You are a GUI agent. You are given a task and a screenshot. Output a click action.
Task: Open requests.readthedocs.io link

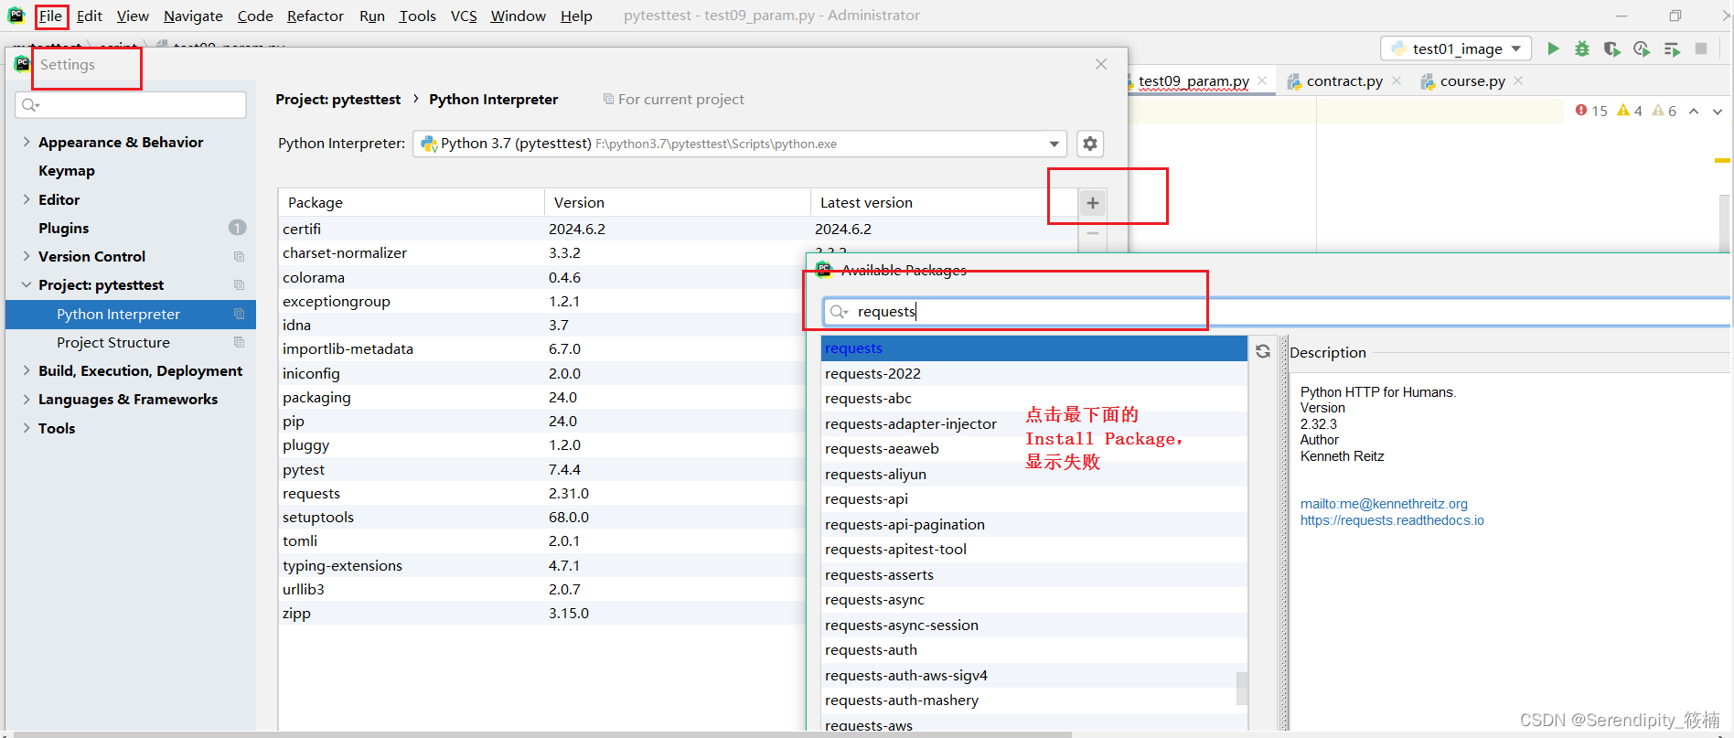pyautogui.click(x=1392, y=520)
